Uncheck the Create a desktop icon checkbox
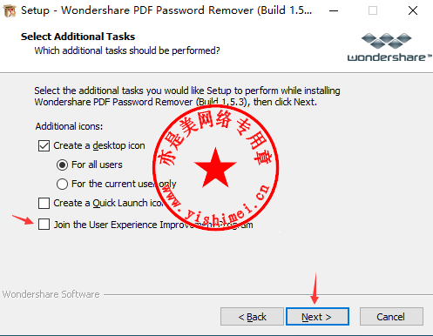433x336 pixels. 44,145
